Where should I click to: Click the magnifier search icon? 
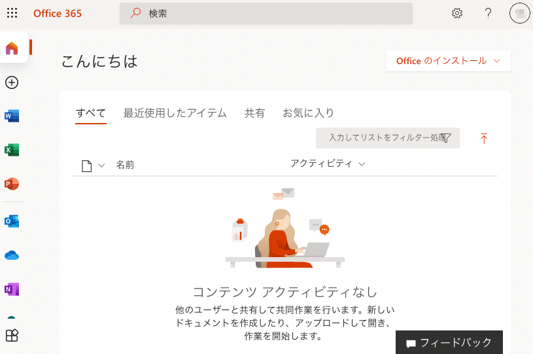click(x=135, y=13)
